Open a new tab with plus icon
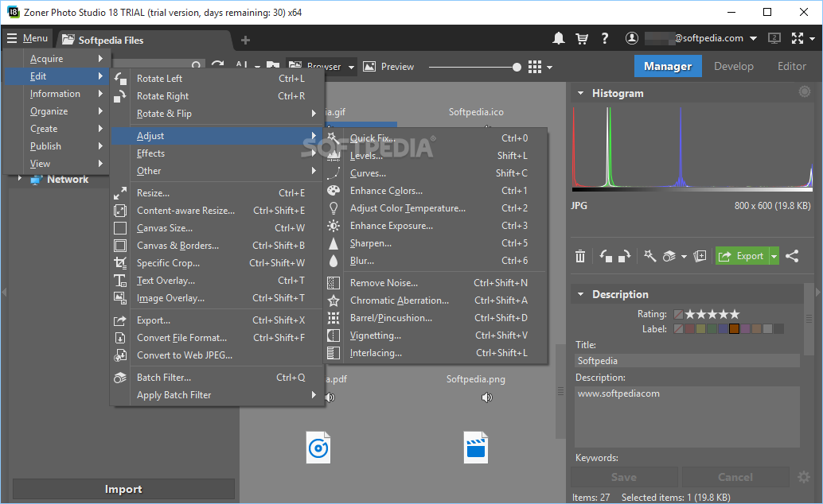Image resolution: width=823 pixels, height=504 pixels. coord(245,40)
